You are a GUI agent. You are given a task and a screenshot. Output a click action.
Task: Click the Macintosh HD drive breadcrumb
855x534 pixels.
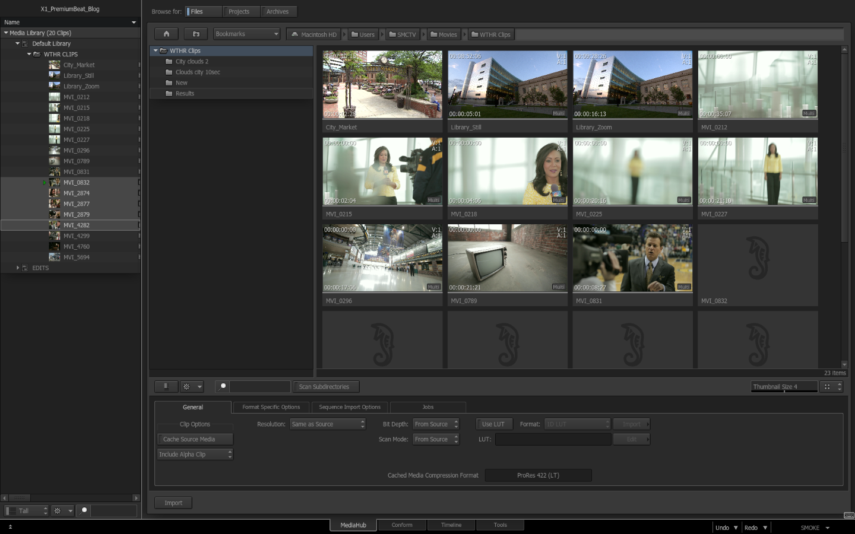[313, 34]
